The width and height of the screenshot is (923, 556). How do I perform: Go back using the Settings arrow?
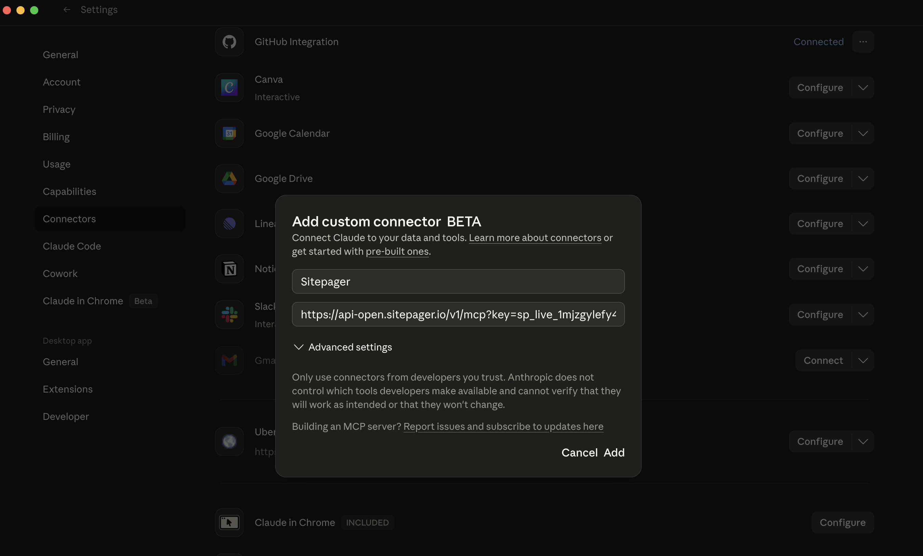point(67,10)
